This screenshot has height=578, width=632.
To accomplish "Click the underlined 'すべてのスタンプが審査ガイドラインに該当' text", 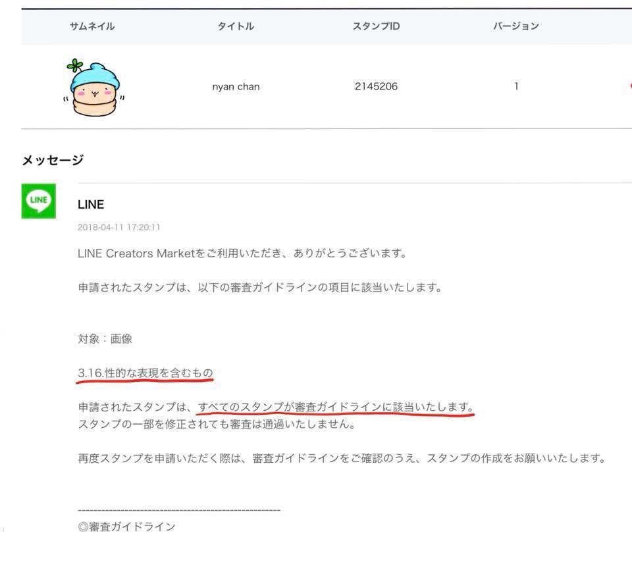I will tap(336, 407).
